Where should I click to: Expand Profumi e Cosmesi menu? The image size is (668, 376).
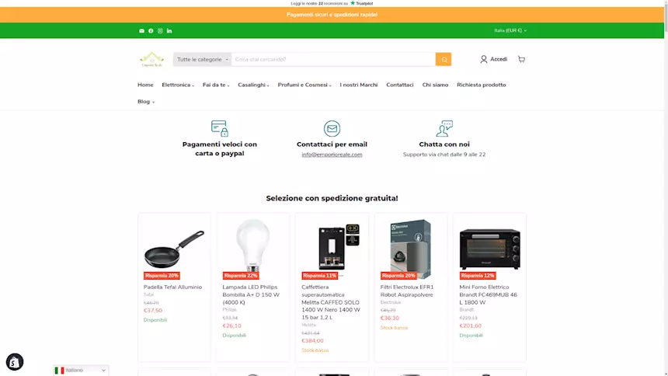coord(304,85)
